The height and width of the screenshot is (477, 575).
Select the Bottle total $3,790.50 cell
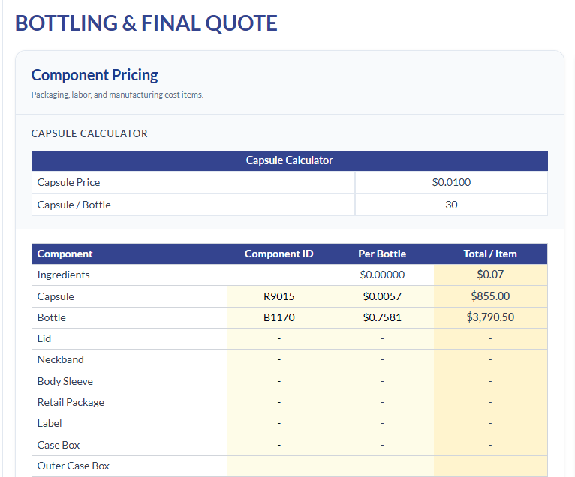click(x=490, y=317)
